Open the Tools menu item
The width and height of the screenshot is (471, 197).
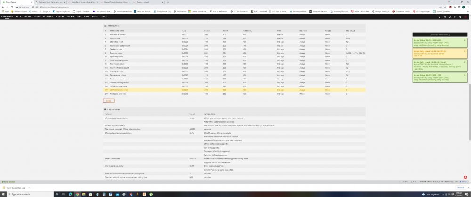coord(104,17)
